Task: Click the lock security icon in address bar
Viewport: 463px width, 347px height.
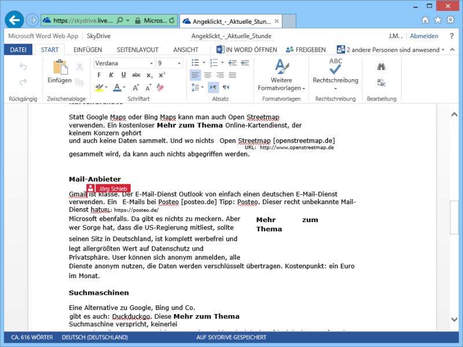Action: [x=138, y=20]
